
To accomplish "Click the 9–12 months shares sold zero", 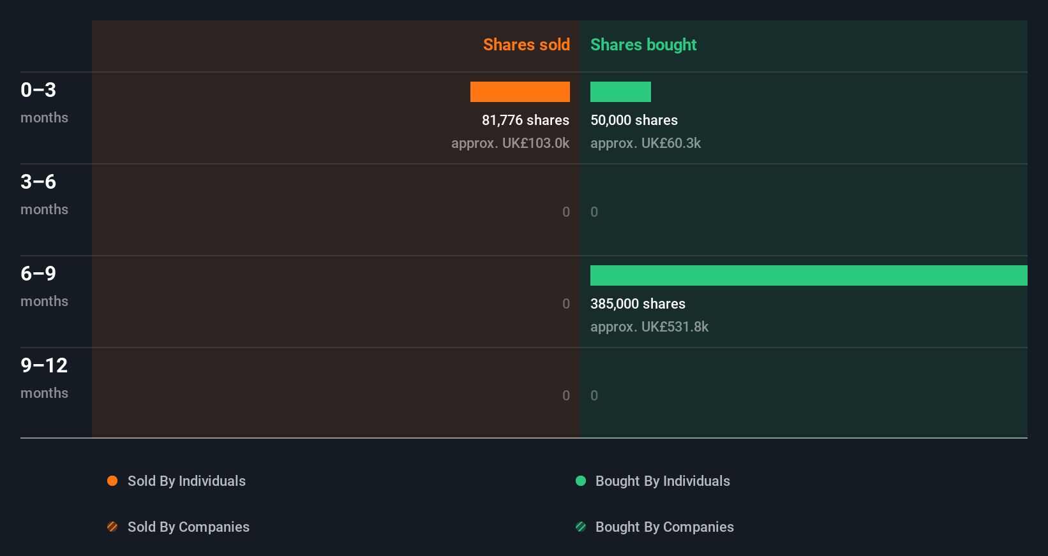I will click(566, 395).
